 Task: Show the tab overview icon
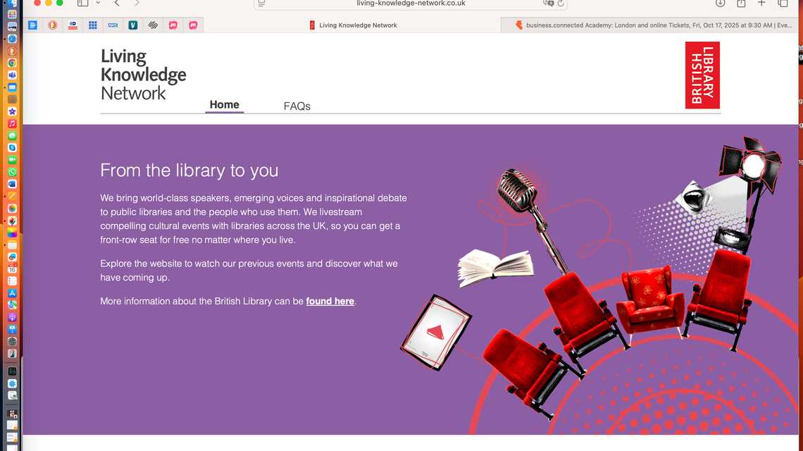click(783, 4)
